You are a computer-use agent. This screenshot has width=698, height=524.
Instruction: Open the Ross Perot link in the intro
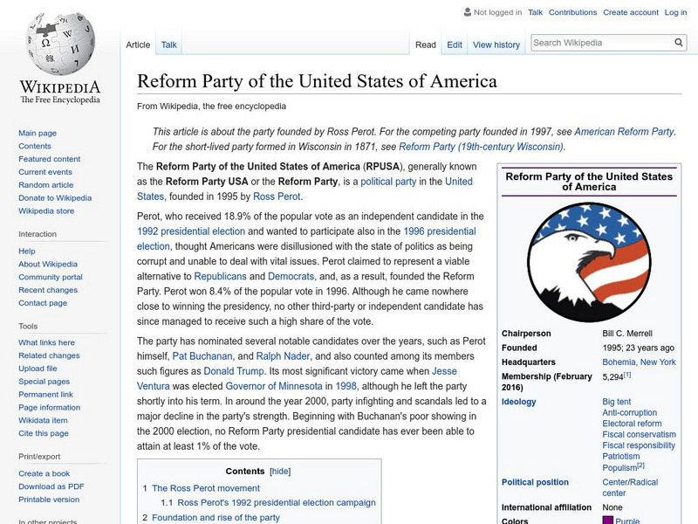point(277,196)
